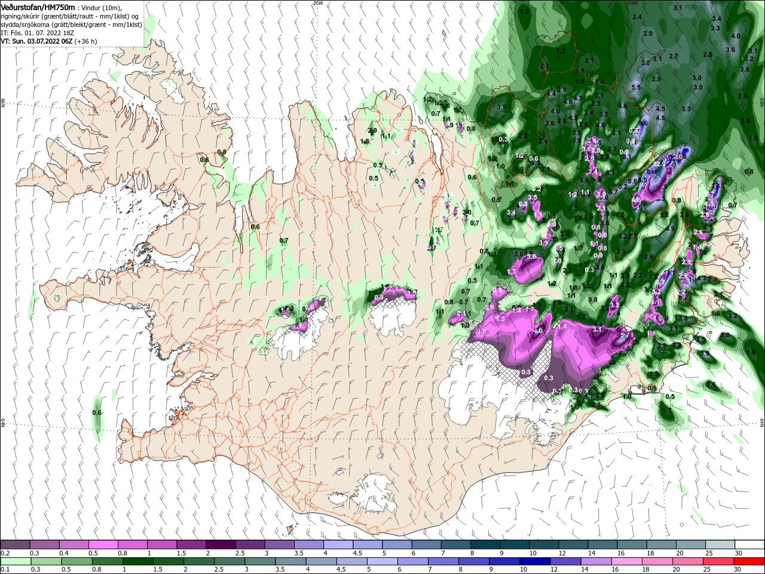Click the '0.2' label in the snow legend
Image resolution: width=765 pixels, height=574 pixels.
coord(5,553)
